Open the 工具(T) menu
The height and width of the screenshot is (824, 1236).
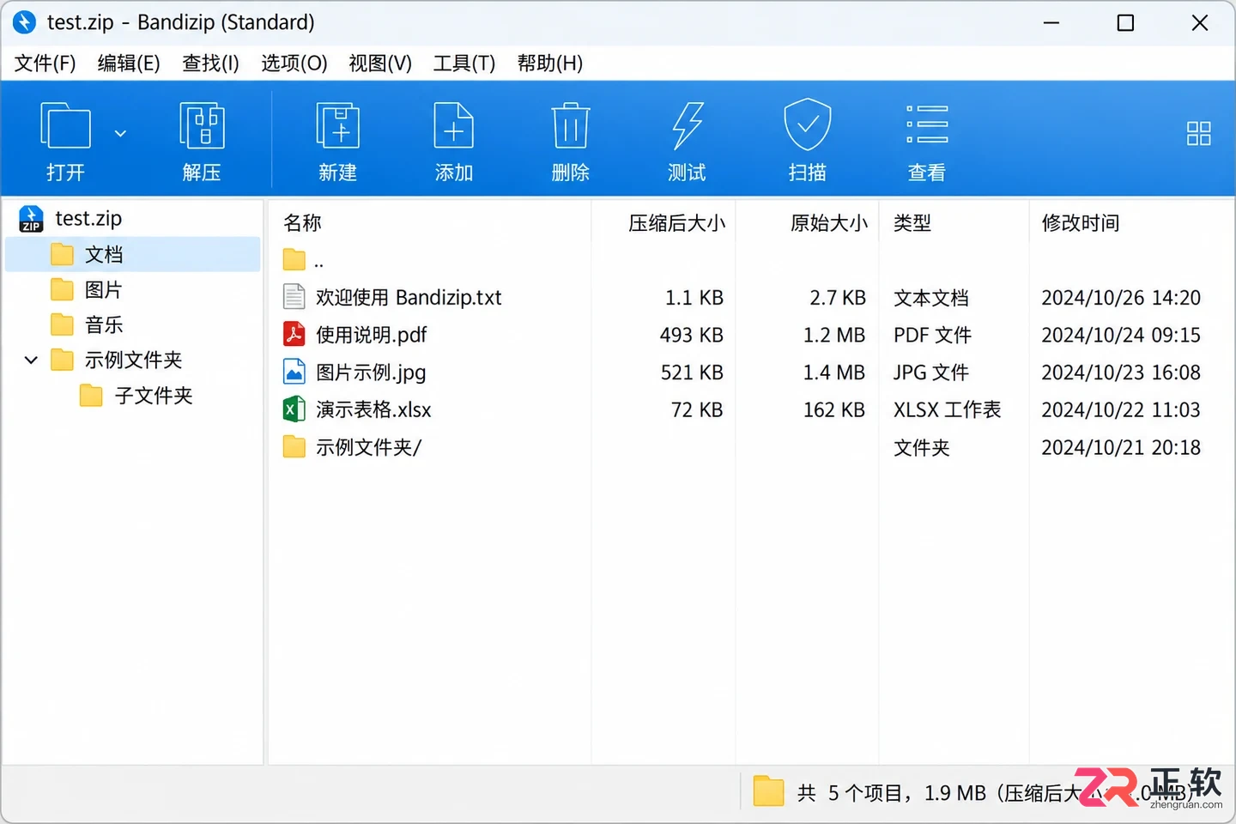pos(464,64)
